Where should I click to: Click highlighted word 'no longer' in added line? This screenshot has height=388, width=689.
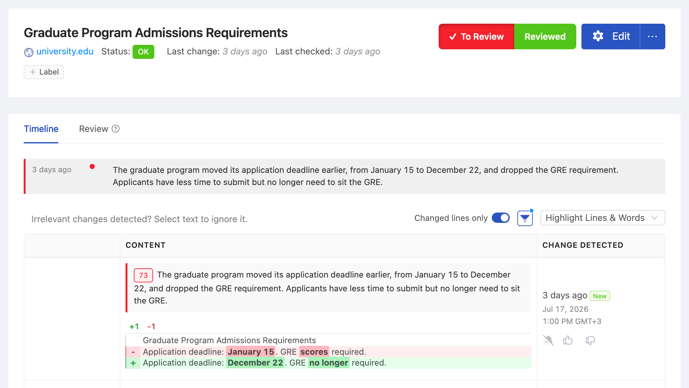pyautogui.click(x=328, y=363)
